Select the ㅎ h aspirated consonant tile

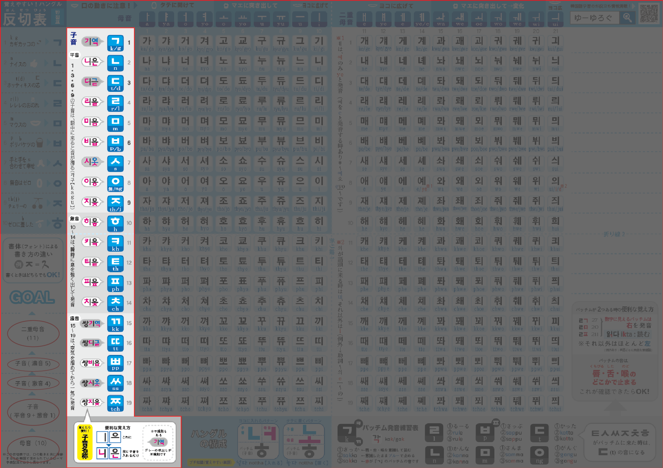[115, 223]
